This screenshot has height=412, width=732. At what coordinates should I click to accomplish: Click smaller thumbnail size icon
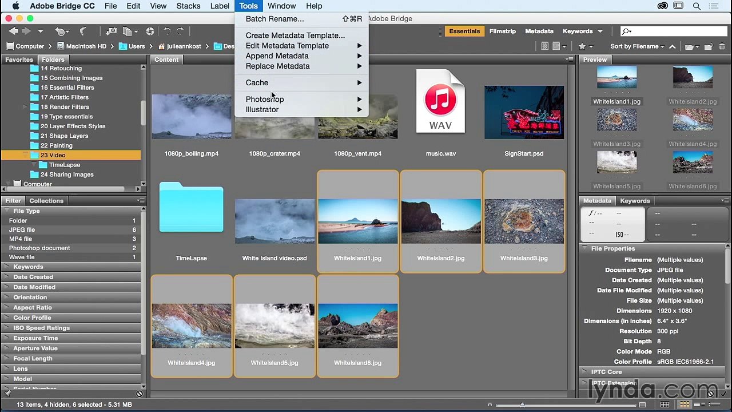490,405
